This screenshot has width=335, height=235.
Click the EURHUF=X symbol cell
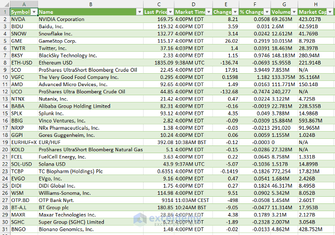click(x=24, y=143)
